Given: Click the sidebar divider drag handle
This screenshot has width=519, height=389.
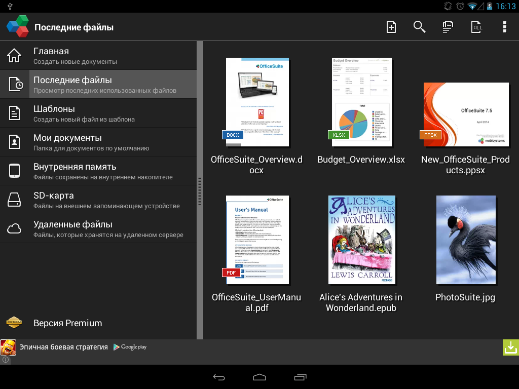Looking at the screenshot, I should [x=200, y=190].
